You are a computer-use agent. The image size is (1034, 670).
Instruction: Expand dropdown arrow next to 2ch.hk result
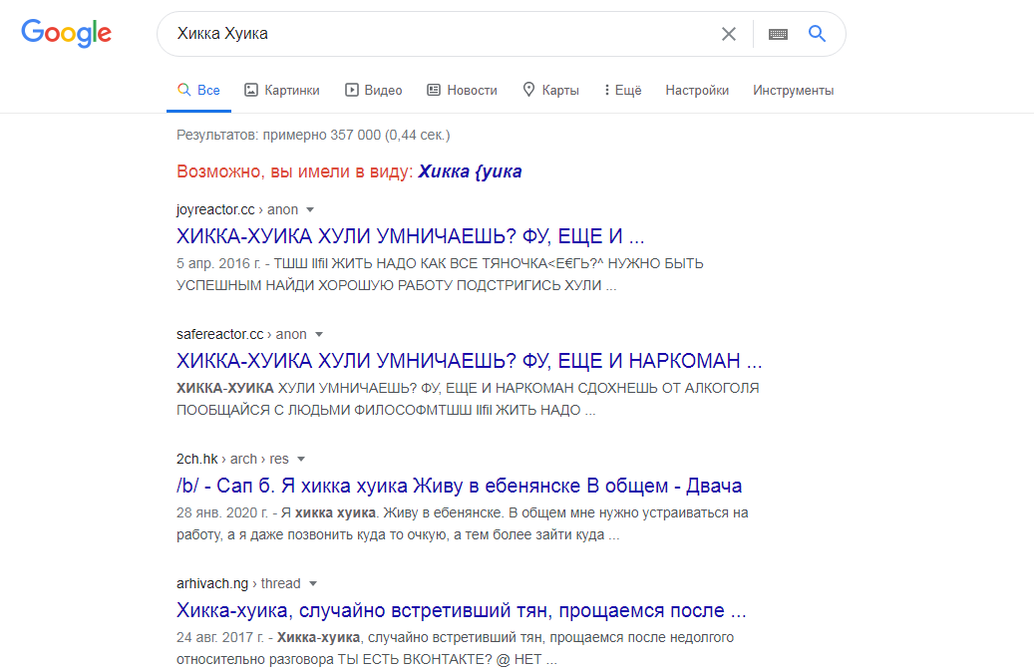301,459
